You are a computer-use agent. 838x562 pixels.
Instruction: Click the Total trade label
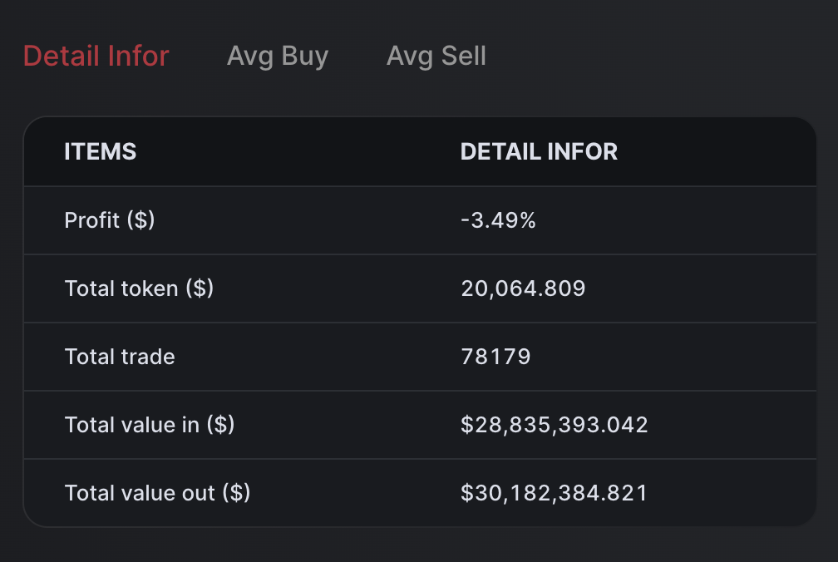[x=120, y=357]
